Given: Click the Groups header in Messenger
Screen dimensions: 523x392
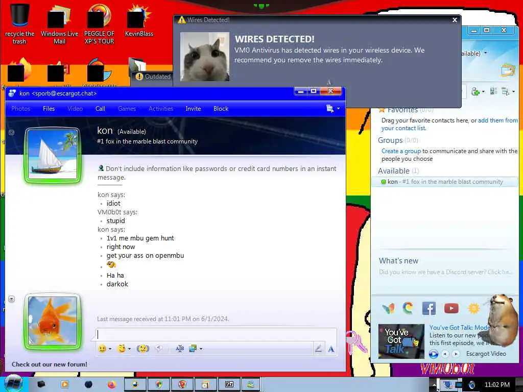Looking at the screenshot, I should [398, 140].
